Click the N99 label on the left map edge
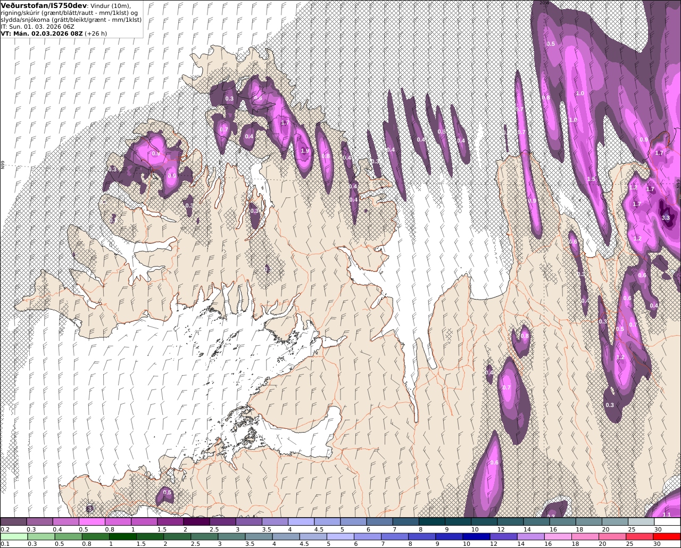The width and height of the screenshot is (681, 548). [3, 165]
